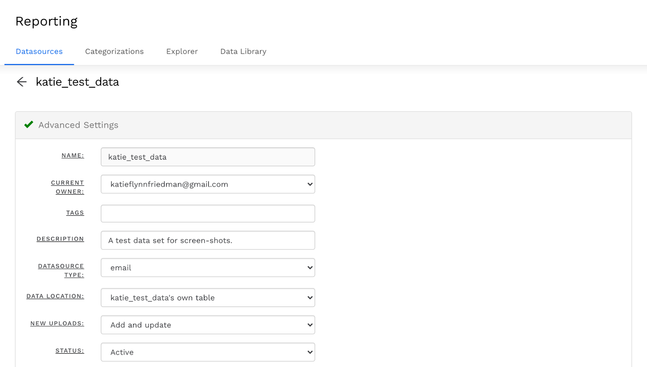The width and height of the screenshot is (647, 367).
Task: Go to the Explorer tab
Action: pos(182,52)
